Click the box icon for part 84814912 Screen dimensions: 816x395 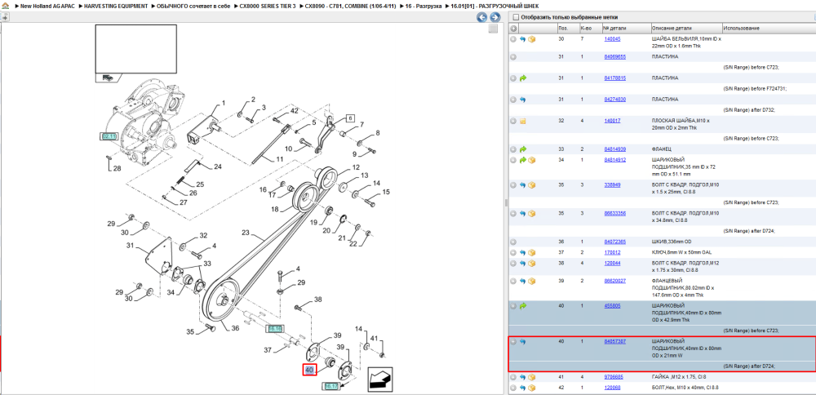(x=532, y=160)
